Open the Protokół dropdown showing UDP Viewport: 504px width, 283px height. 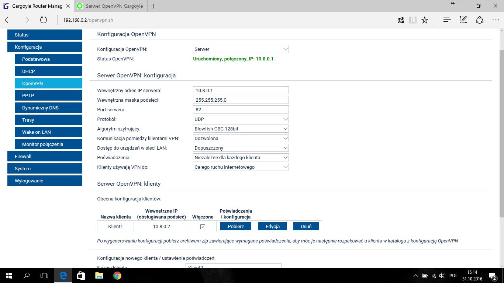coord(241,119)
